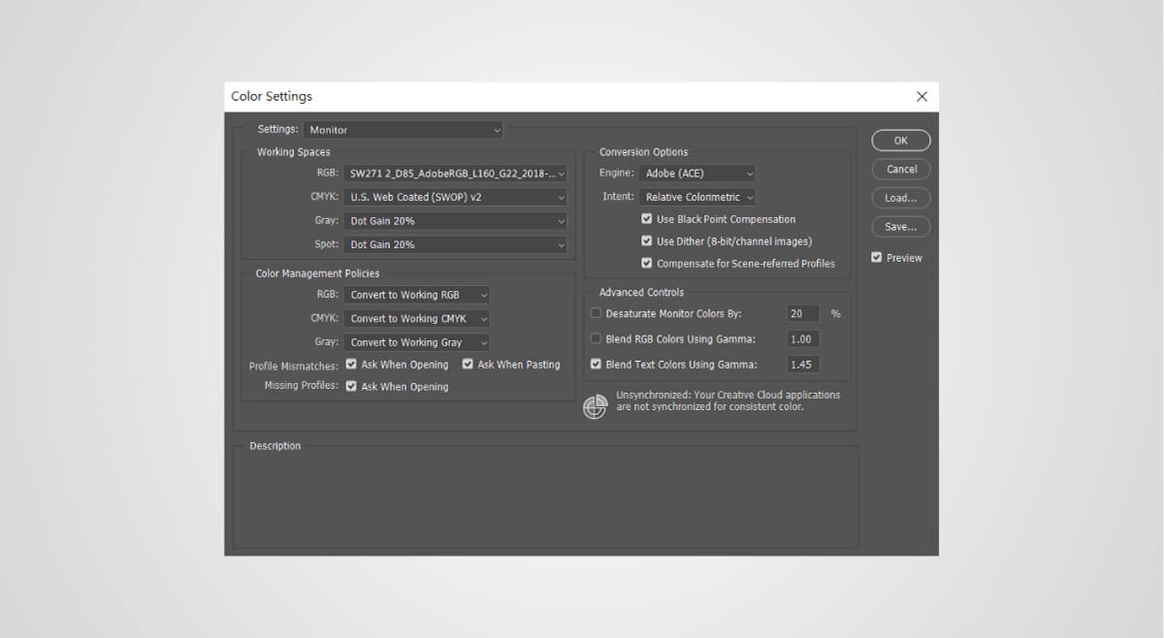Open the RGB policy Convert to Working RGB dropdown
1164x638 pixels.
click(416, 295)
